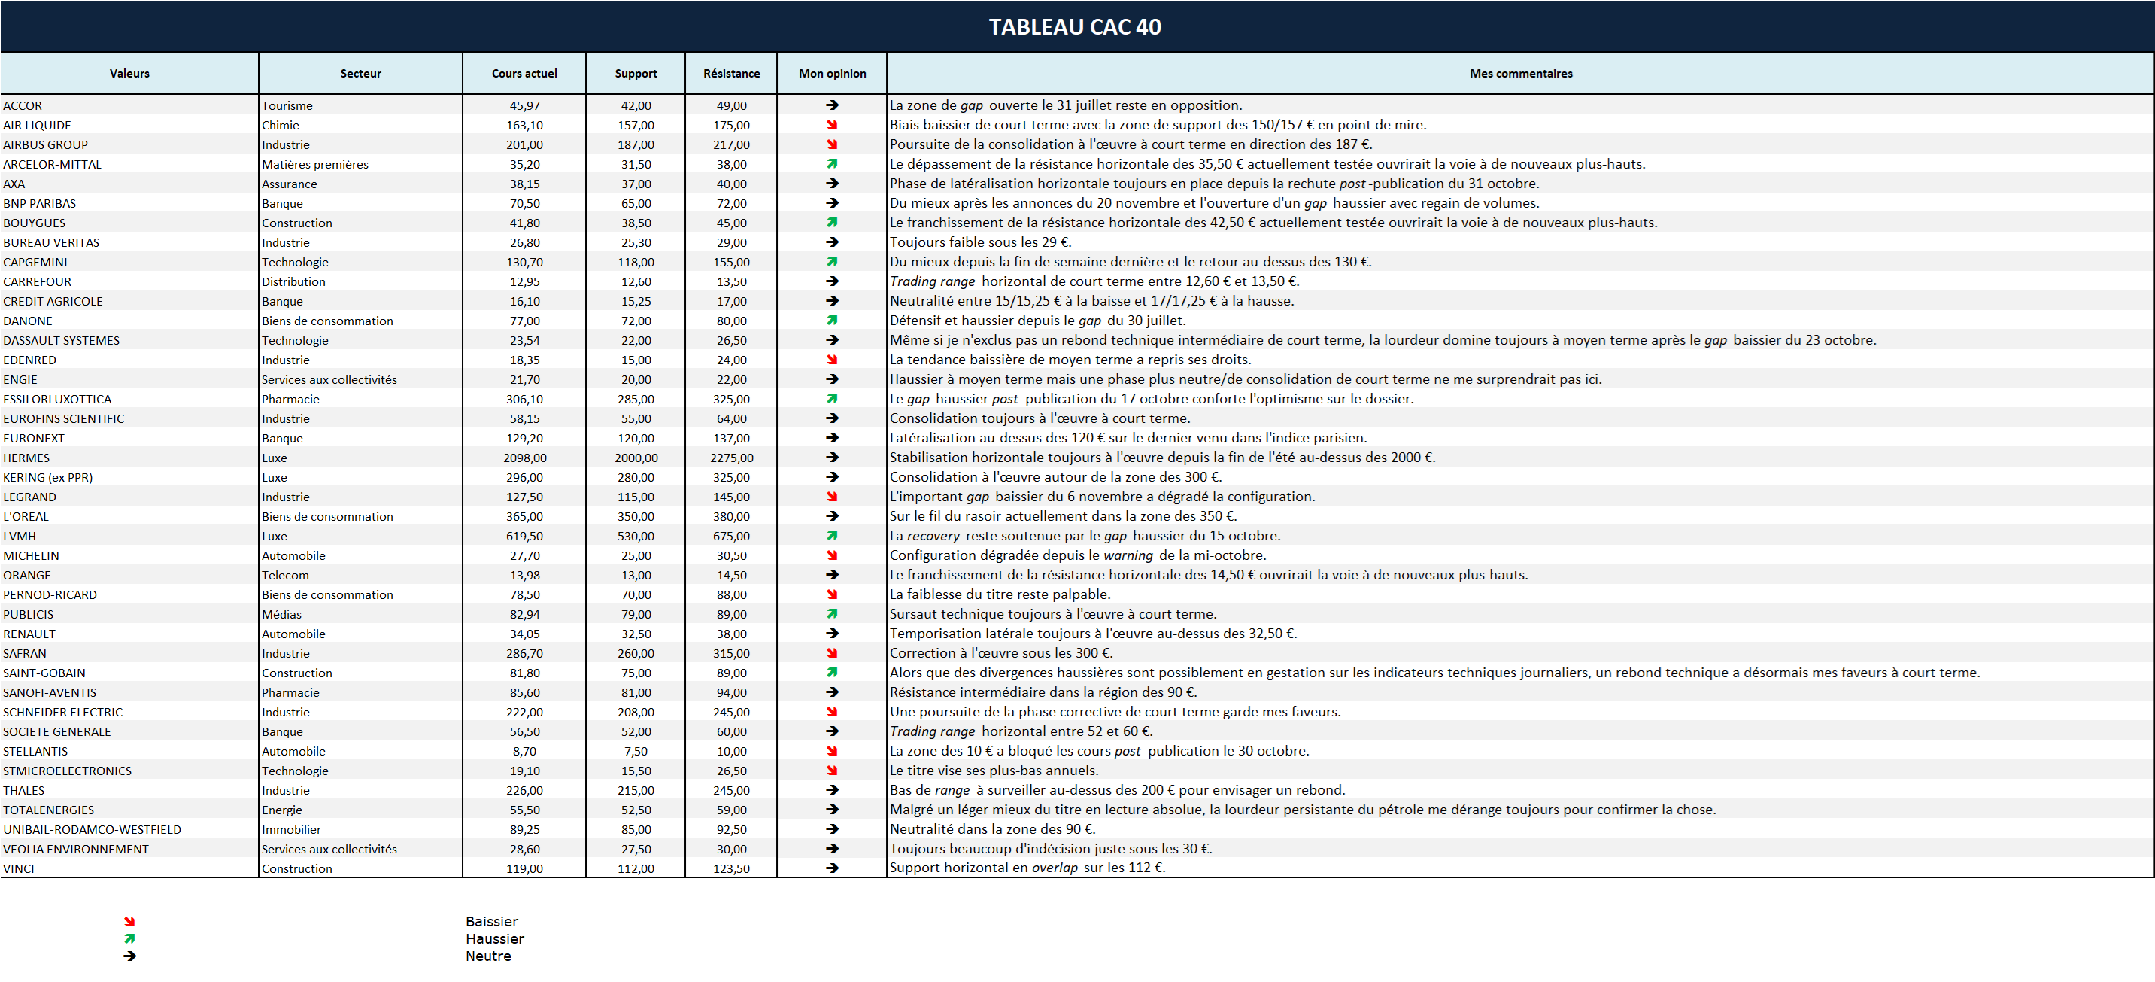Click the VINCI comment about 112 € support
This screenshot has width=2155, height=982.
(1027, 868)
